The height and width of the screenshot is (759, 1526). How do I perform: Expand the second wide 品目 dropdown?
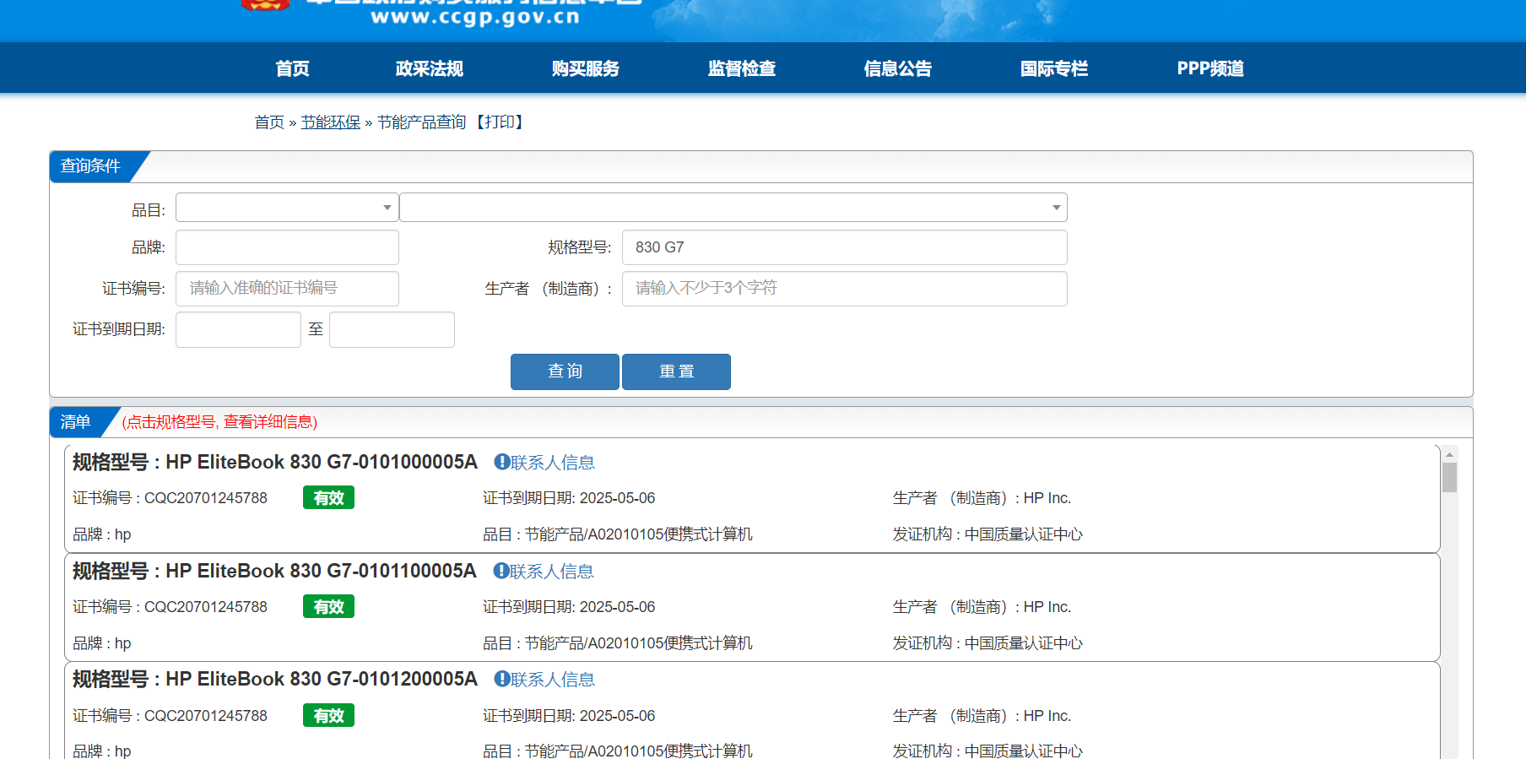pos(733,208)
